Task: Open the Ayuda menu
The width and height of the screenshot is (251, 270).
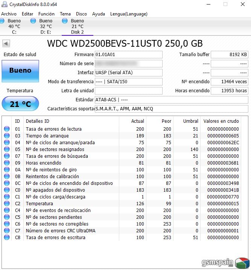Action: (x=99, y=14)
